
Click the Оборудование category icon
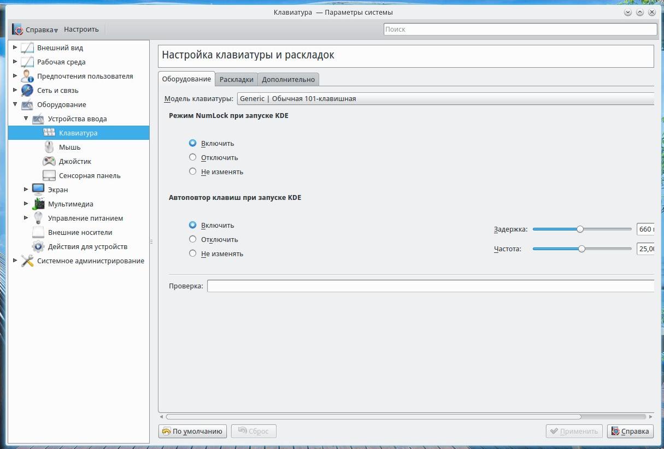click(27, 104)
